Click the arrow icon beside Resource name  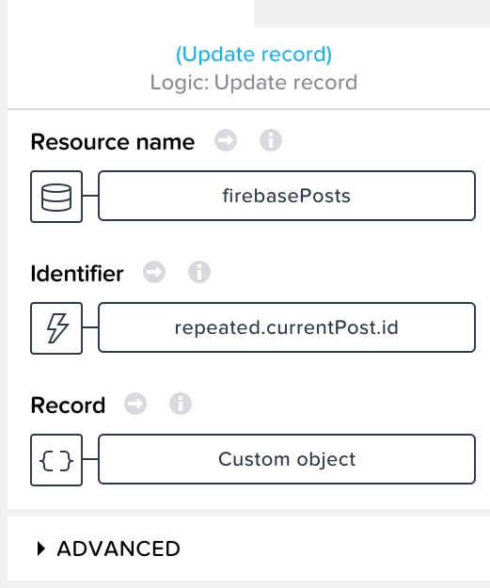click(226, 140)
